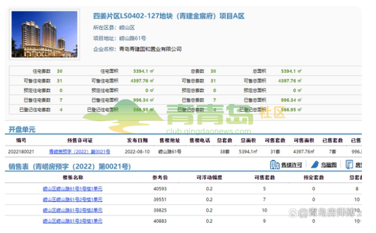Click the 售楼电话 column header
This screenshot has height=233, width=376.
[x=200, y=141]
